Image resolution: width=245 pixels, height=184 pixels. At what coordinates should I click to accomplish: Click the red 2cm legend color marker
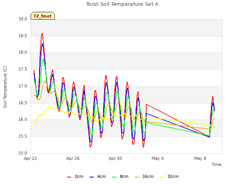click(69, 177)
